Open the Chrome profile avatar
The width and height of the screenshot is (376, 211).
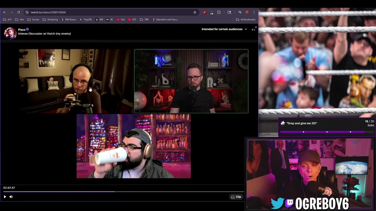coord(247,12)
